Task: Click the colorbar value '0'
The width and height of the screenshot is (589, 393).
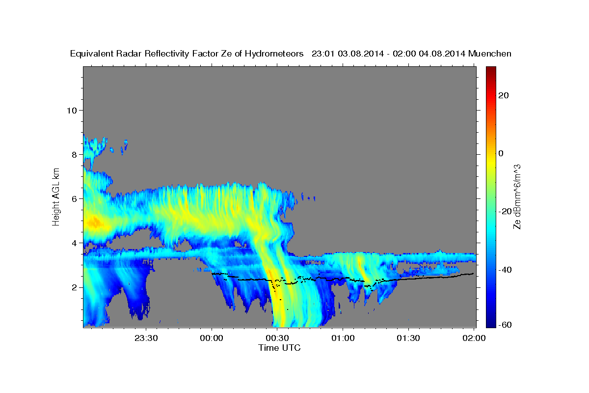Action: pyautogui.click(x=501, y=153)
